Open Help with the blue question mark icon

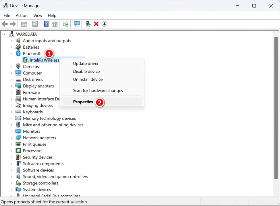(46, 24)
